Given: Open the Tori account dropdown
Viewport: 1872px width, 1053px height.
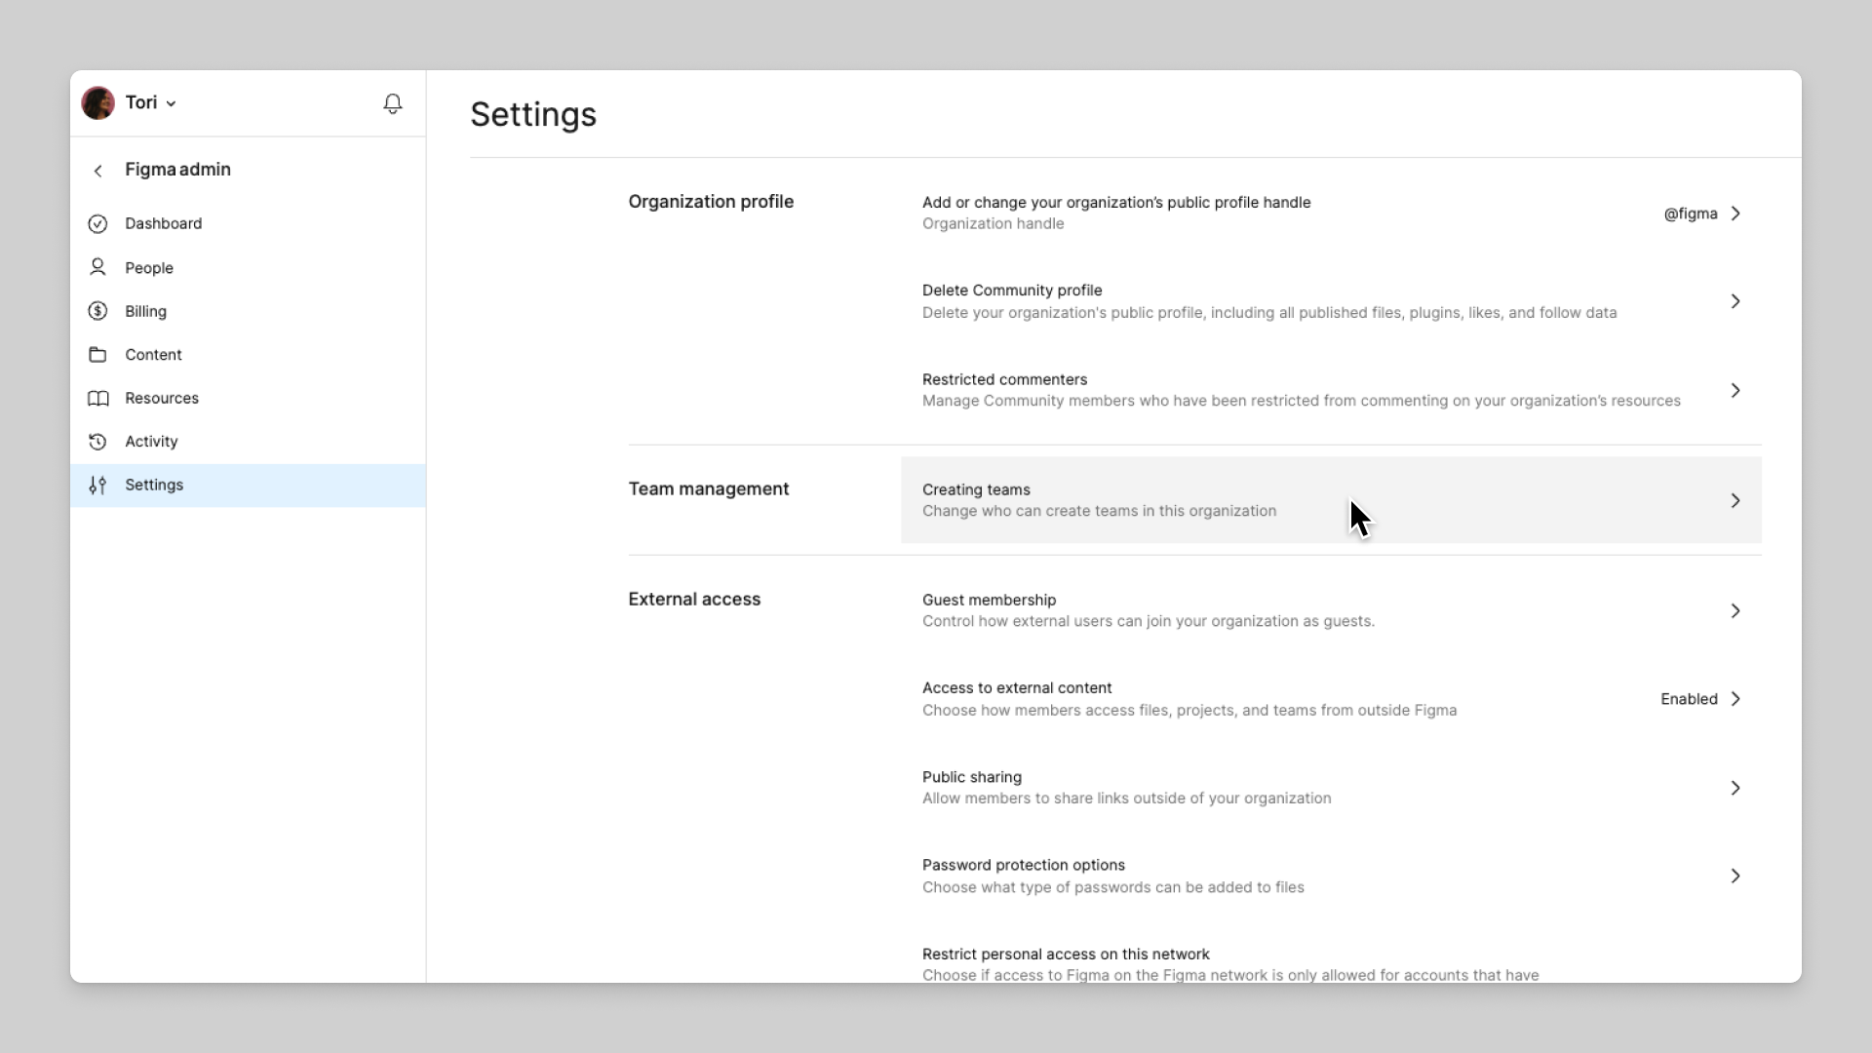Looking at the screenshot, I should tap(151, 103).
